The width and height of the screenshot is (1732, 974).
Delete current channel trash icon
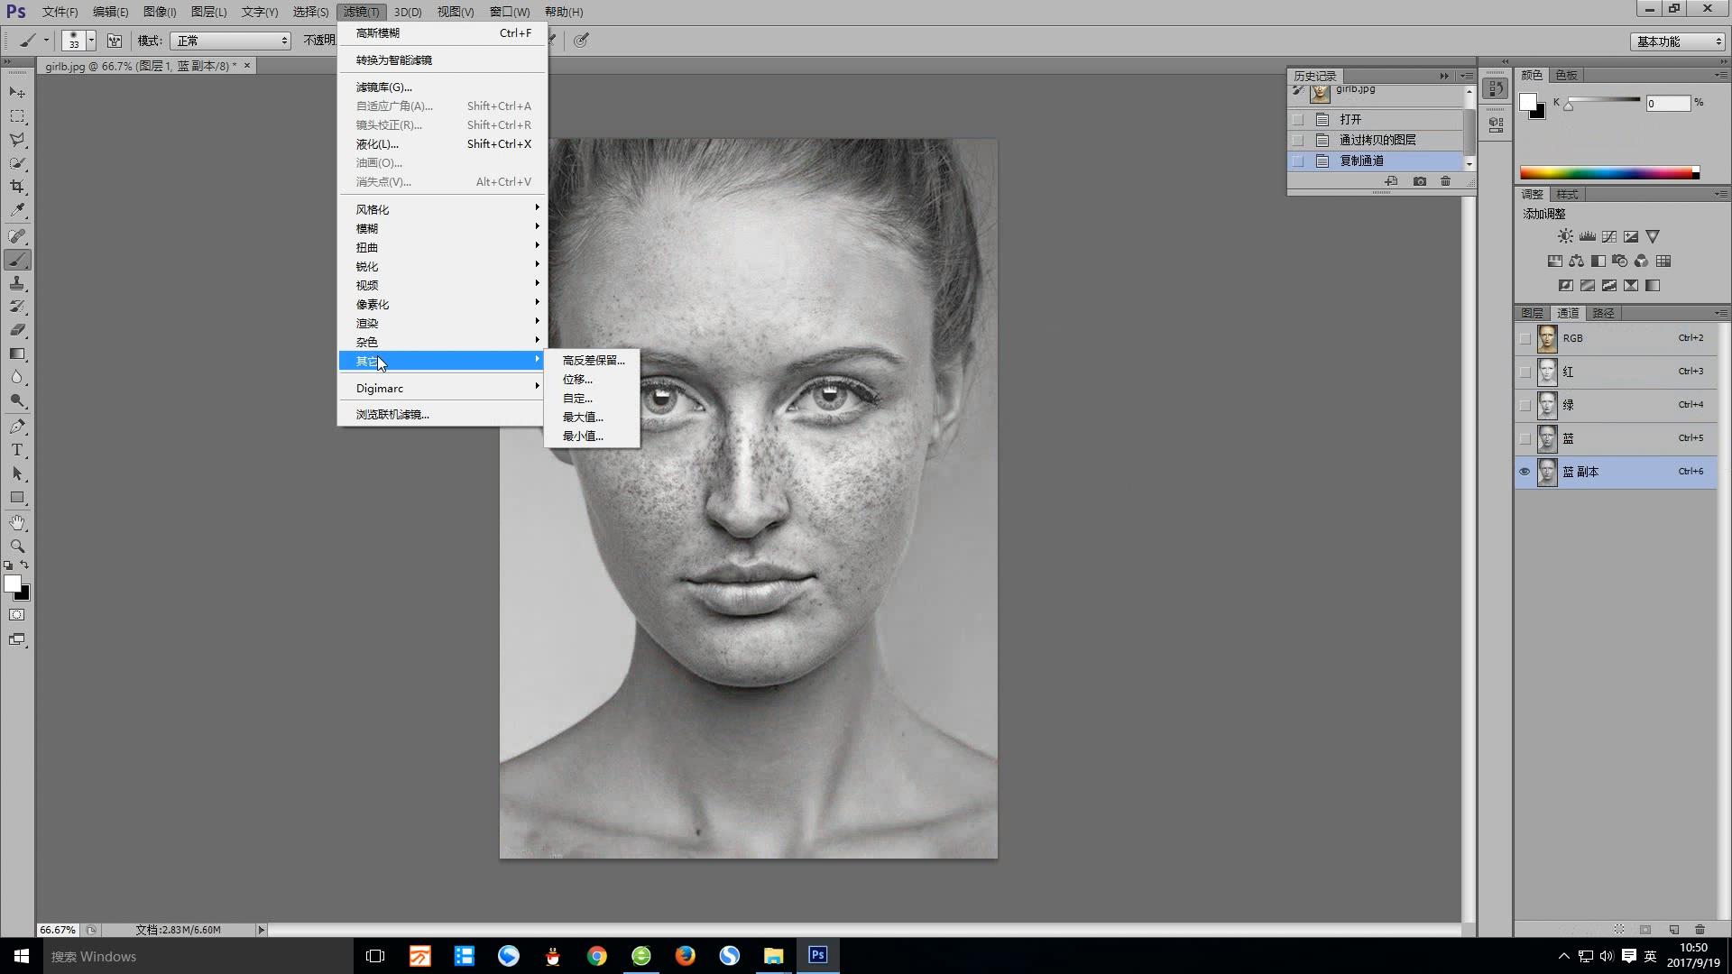(1700, 929)
